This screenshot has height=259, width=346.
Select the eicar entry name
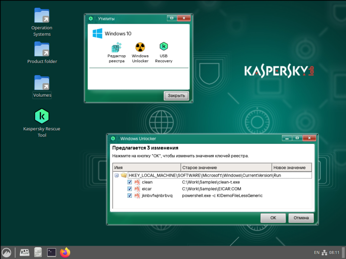[x=147, y=189]
